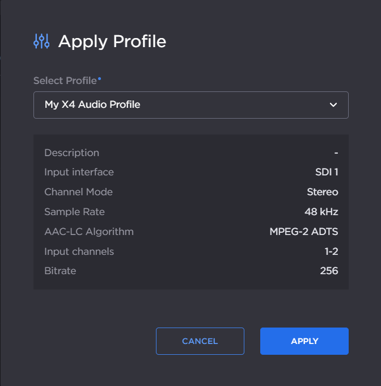Select the MPEG-2 ADTS value
The width and height of the screenshot is (381, 386).
pyautogui.click(x=303, y=232)
